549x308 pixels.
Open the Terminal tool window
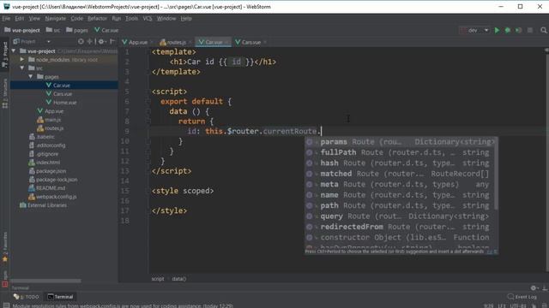60,297
